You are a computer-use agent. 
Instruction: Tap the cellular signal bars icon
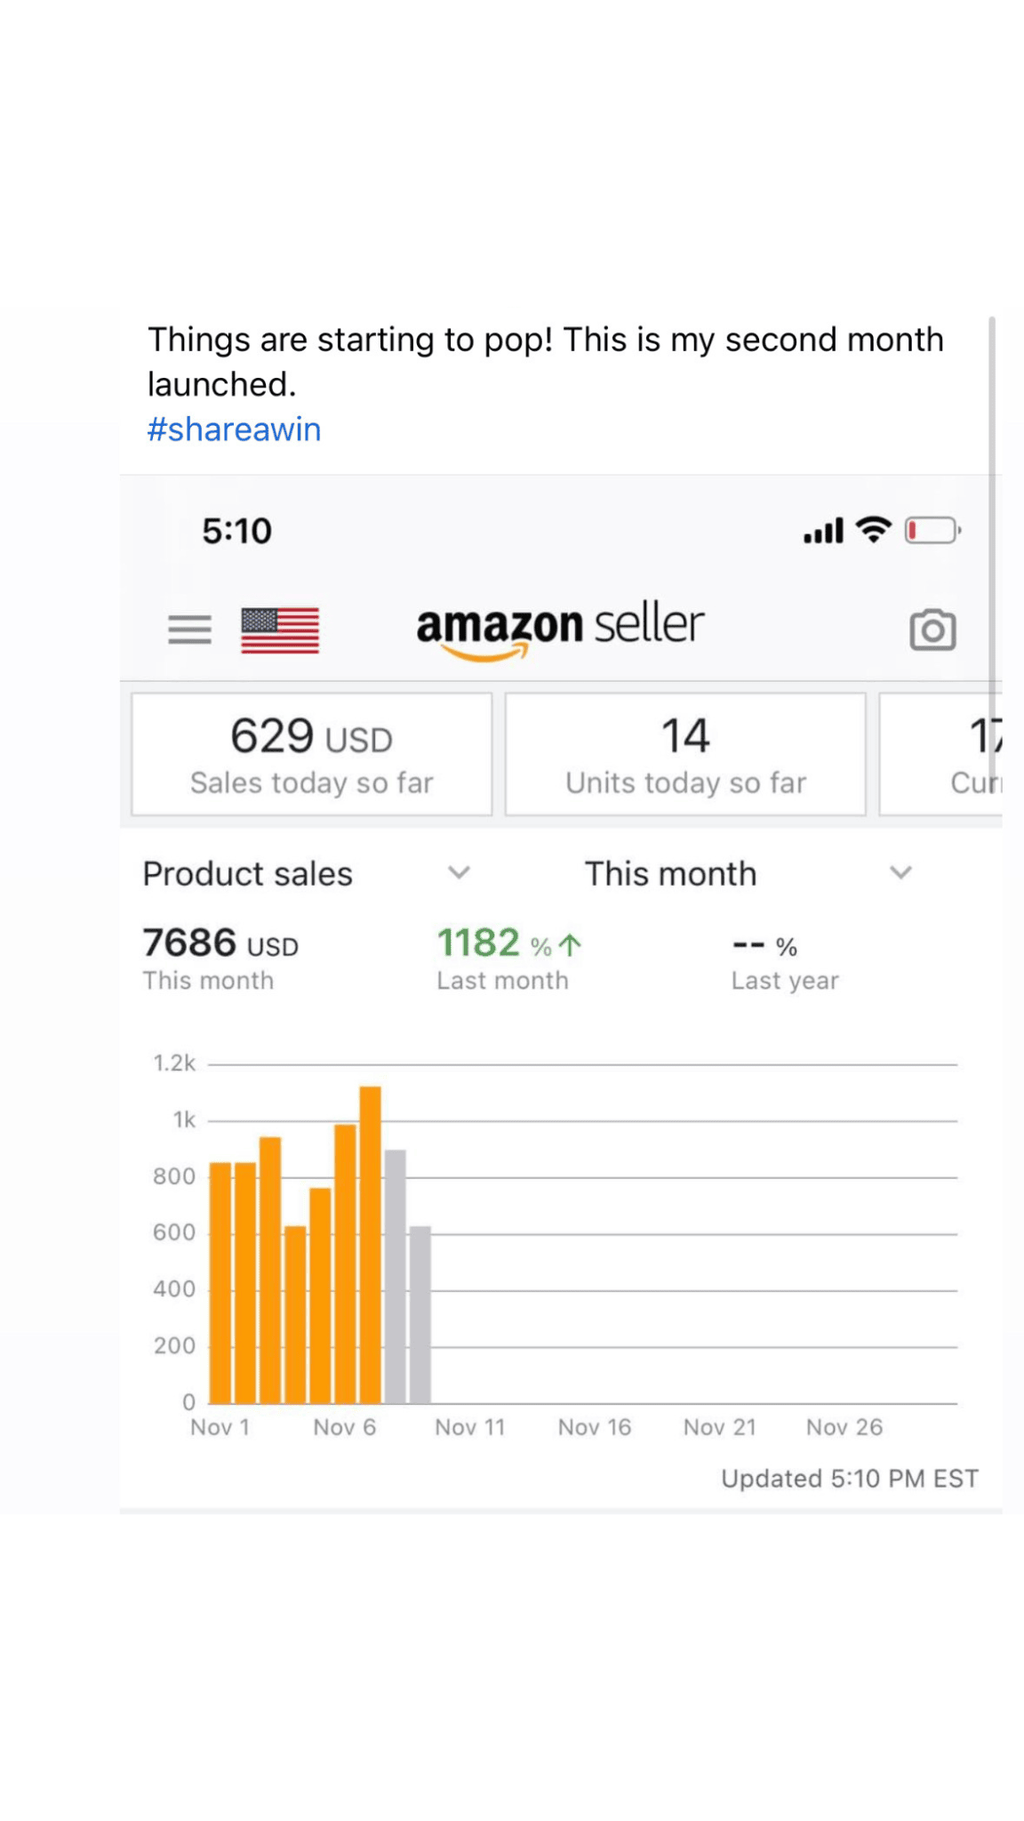[823, 532]
